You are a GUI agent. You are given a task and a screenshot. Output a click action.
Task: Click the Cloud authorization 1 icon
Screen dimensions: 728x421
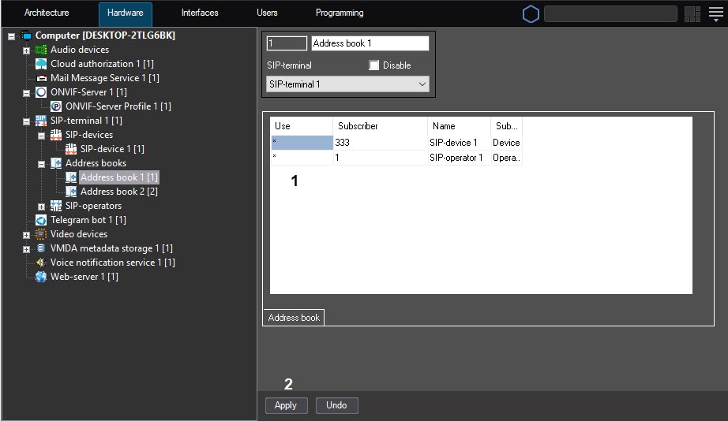pos(41,64)
